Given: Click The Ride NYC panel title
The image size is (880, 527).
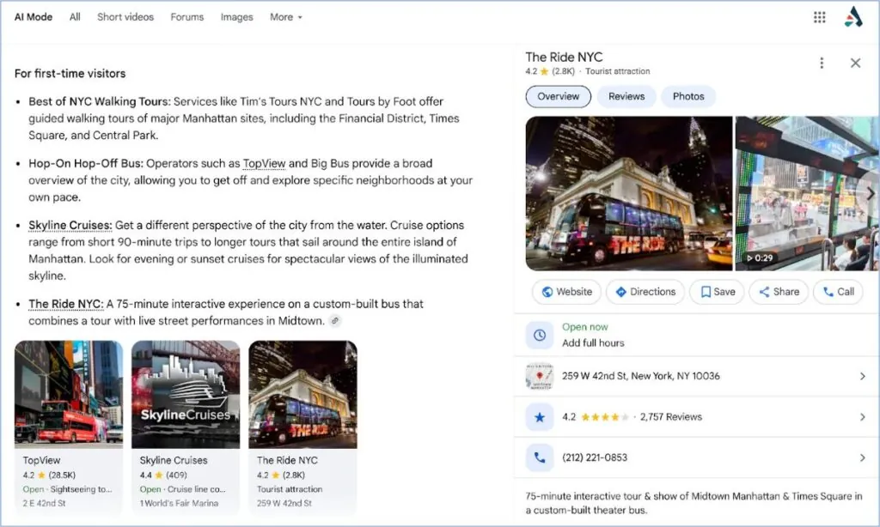Looking at the screenshot, I should tap(564, 58).
